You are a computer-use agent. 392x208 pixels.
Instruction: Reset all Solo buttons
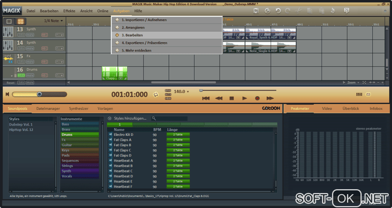pyautogui.click(x=21, y=83)
